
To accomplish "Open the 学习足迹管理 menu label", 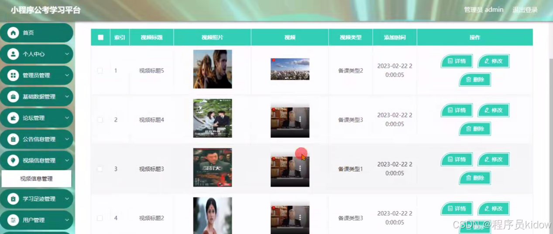I will pos(39,199).
